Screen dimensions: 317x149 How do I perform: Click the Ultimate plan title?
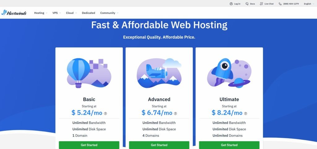[x=229, y=99]
